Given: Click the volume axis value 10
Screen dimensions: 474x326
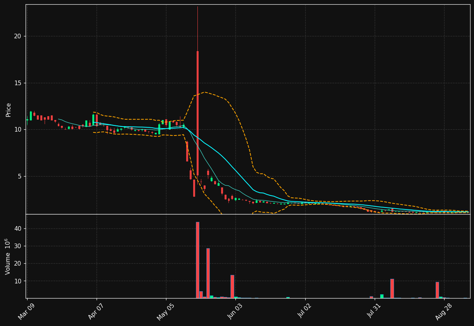Looking at the screenshot, I should pyautogui.click(x=18, y=281).
